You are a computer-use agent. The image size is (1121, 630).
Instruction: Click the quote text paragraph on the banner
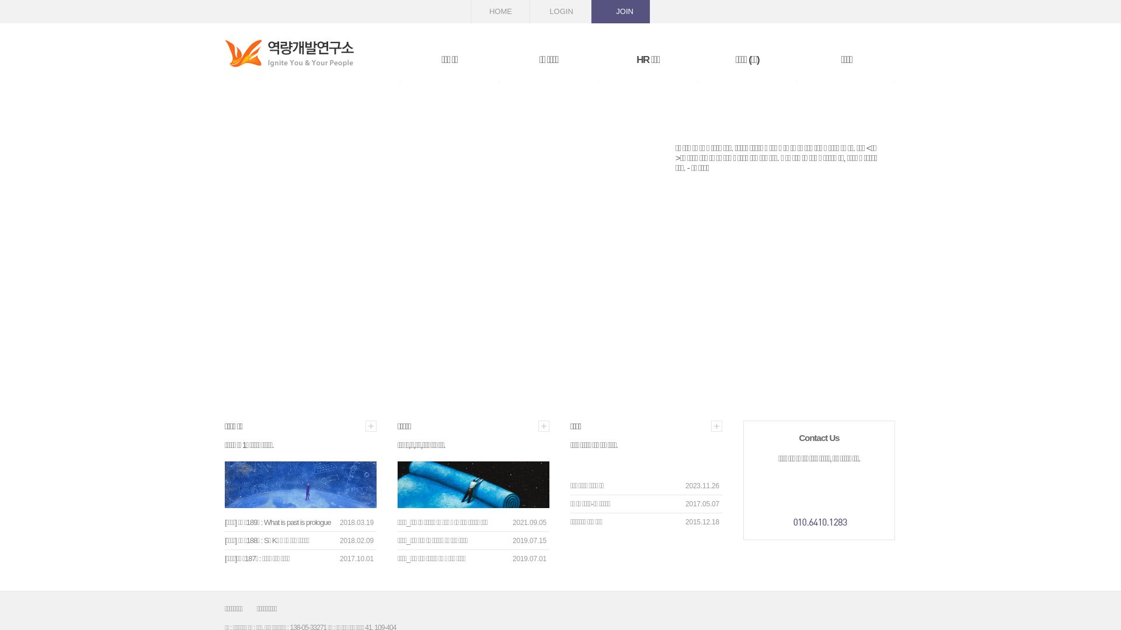pyautogui.click(x=777, y=158)
